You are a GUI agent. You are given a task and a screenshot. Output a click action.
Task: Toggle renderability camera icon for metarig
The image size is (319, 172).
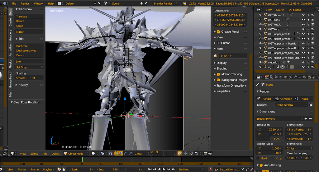pos(313,62)
